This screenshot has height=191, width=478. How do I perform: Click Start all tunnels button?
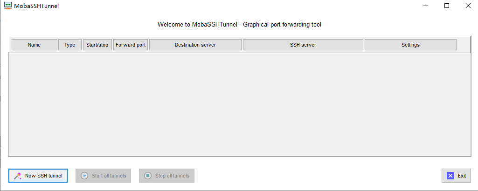click(104, 176)
